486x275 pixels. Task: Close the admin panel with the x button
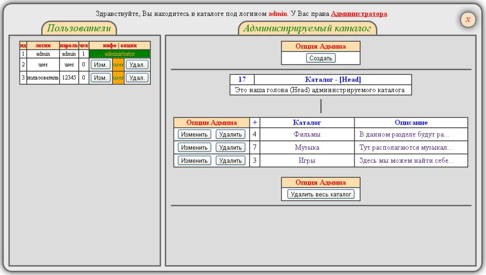(x=468, y=20)
